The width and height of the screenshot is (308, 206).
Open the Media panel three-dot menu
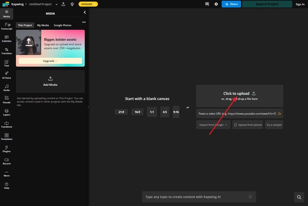coord(84,22)
